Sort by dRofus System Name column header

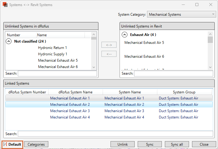point(75,92)
